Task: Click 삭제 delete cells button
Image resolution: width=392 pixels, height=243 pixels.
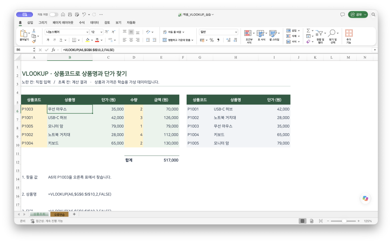Action: click(293, 36)
